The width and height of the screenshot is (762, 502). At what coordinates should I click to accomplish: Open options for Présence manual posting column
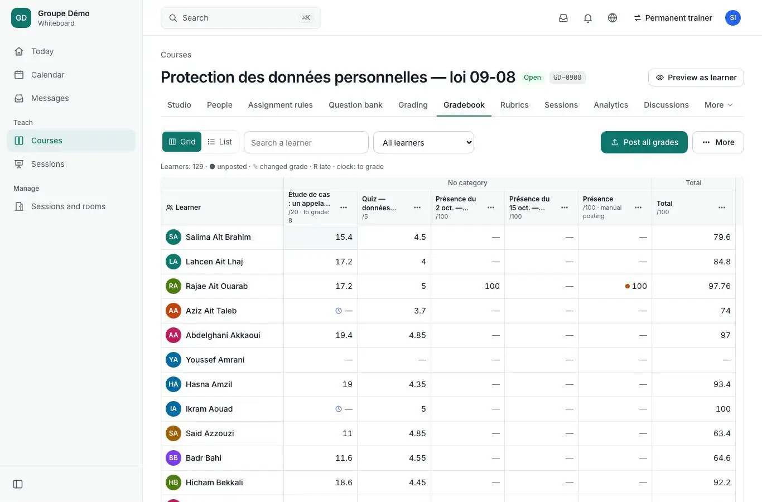tap(638, 207)
